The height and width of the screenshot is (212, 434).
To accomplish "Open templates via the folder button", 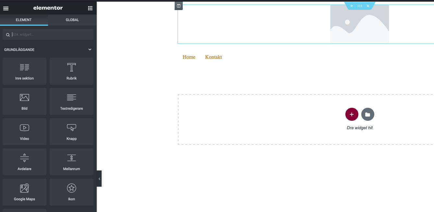I will (x=367, y=114).
